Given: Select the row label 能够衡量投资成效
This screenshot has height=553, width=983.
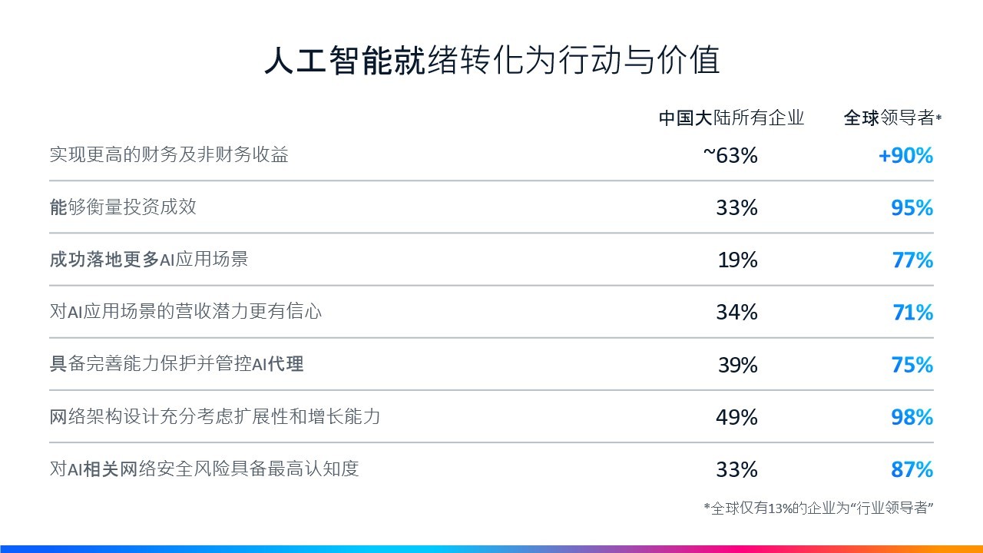Looking at the screenshot, I should tap(123, 207).
